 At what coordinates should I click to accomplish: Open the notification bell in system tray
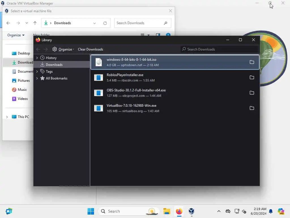pyautogui.click(x=271, y=211)
